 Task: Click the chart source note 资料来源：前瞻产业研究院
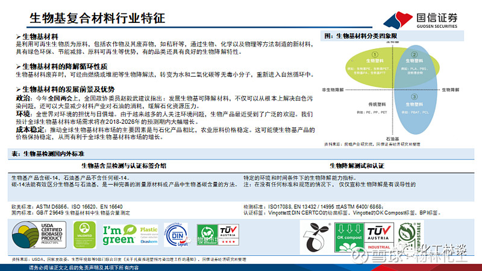click(x=372, y=144)
